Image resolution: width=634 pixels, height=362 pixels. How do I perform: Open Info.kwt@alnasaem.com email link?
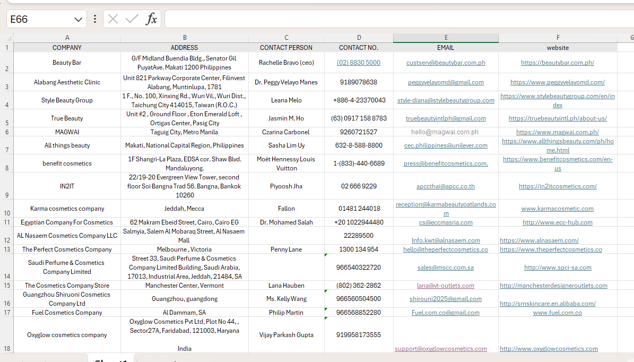point(446,240)
